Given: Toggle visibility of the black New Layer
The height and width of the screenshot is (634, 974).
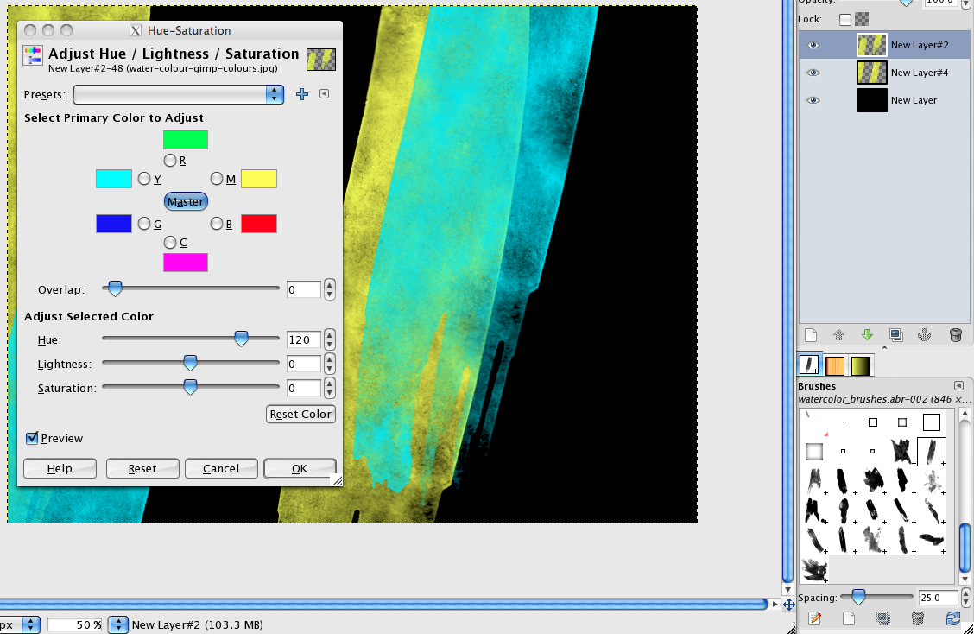Looking at the screenshot, I should (x=813, y=101).
